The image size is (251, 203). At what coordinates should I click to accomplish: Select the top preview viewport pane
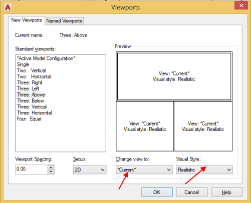(174, 76)
